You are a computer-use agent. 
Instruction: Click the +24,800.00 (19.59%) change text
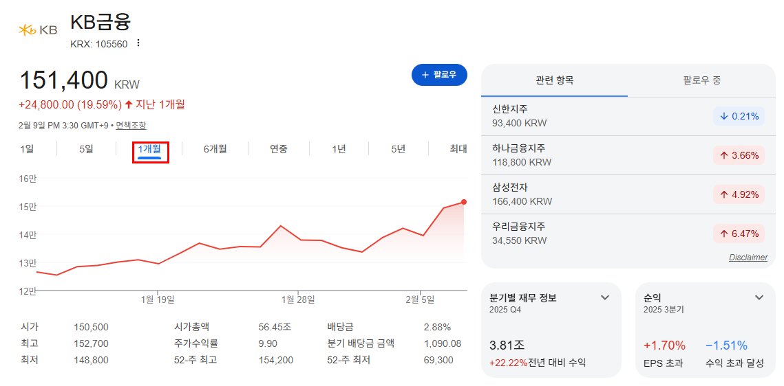point(70,104)
